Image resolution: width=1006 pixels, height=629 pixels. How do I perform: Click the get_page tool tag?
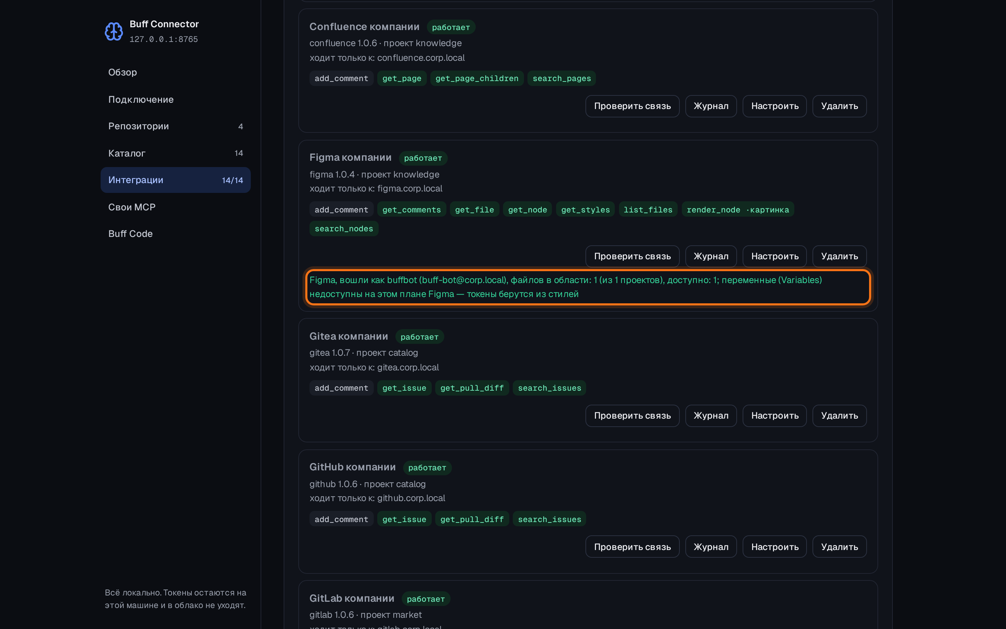[402, 78]
